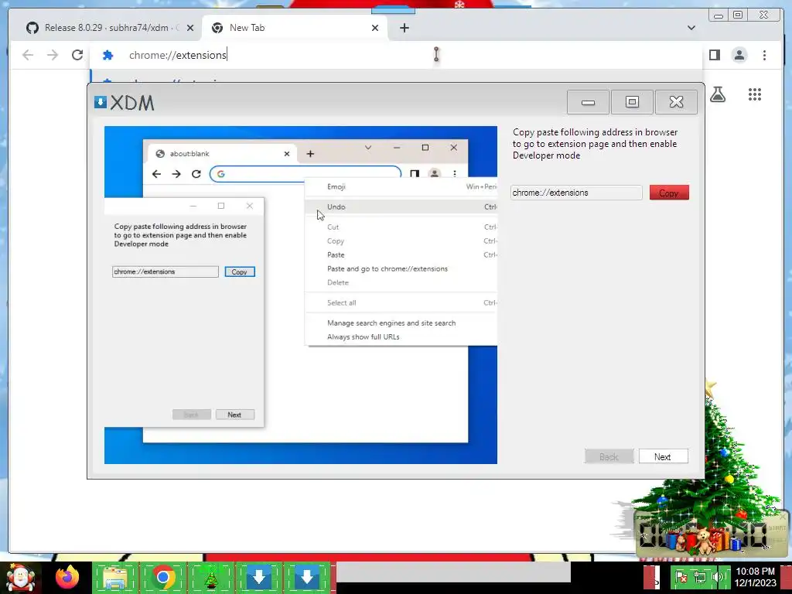792x594 pixels.
Task: Click the red Copy button in XDM
Action: click(x=669, y=193)
